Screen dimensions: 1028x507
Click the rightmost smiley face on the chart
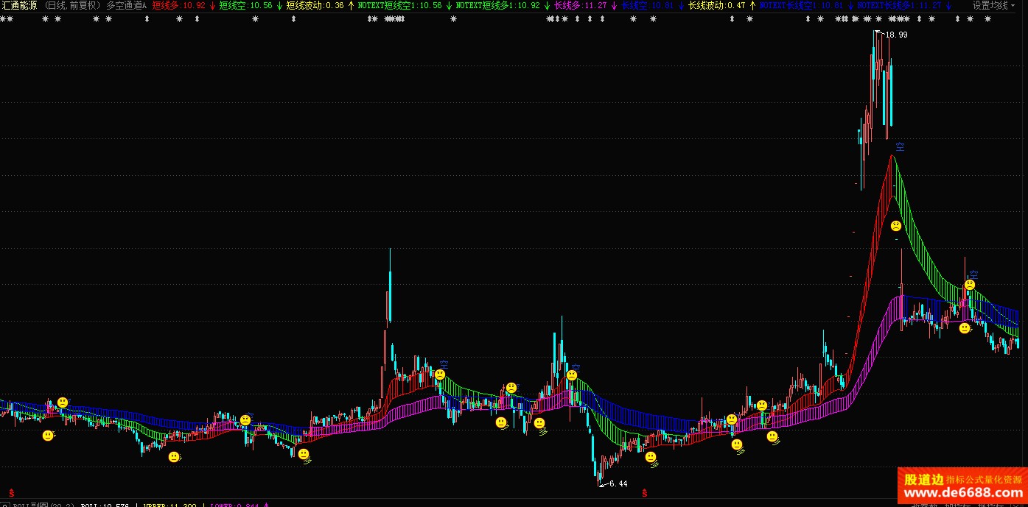tap(964, 328)
